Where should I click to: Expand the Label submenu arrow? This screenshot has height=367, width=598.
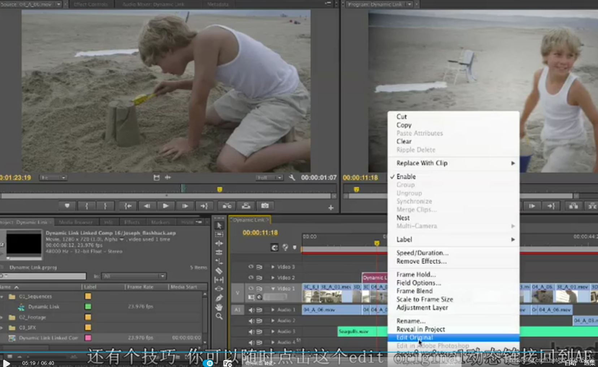click(513, 239)
